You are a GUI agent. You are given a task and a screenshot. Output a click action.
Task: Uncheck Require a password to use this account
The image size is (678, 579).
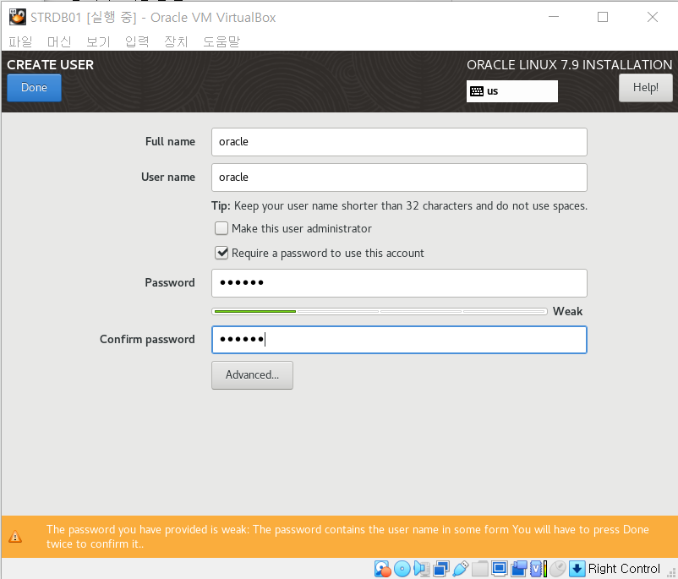pyautogui.click(x=221, y=253)
